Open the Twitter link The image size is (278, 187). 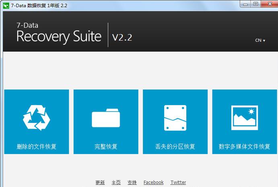[x=178, y=183]
